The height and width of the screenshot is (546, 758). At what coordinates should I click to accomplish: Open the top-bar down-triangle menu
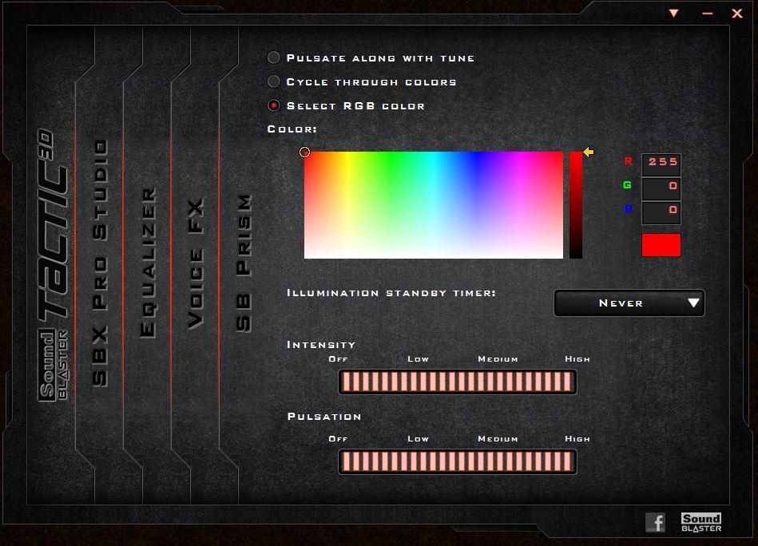(x=674, y=13)
